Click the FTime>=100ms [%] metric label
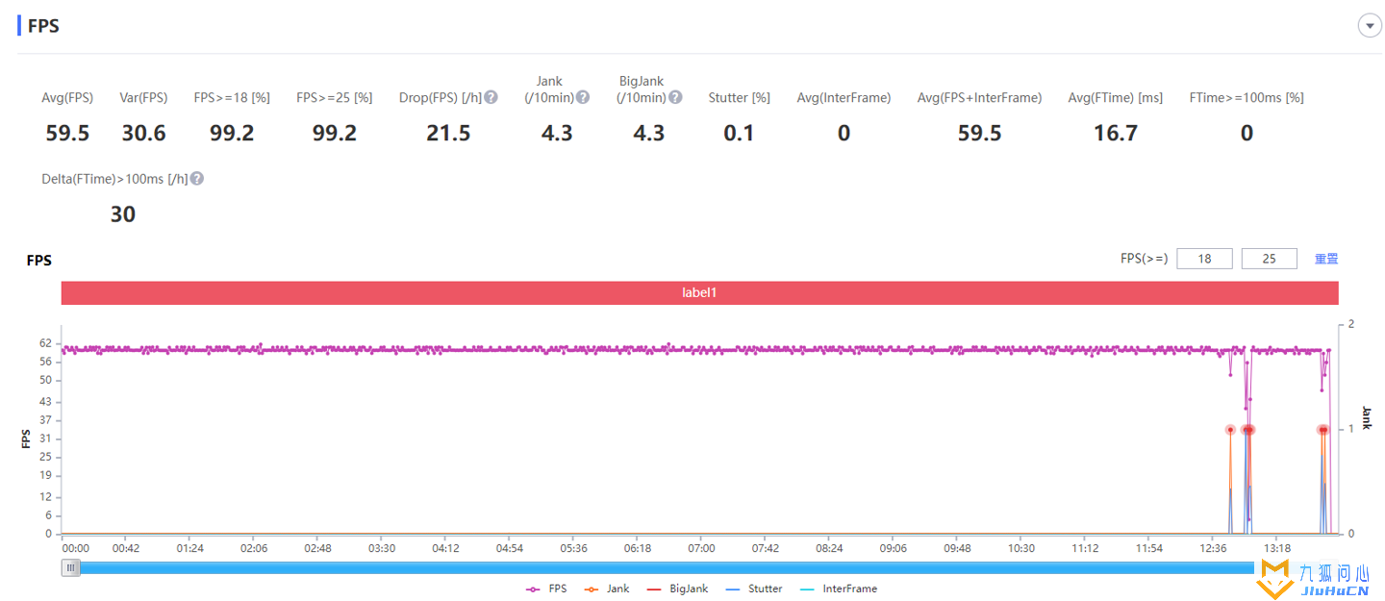1385x601 pixels. tap(1246, 97)
